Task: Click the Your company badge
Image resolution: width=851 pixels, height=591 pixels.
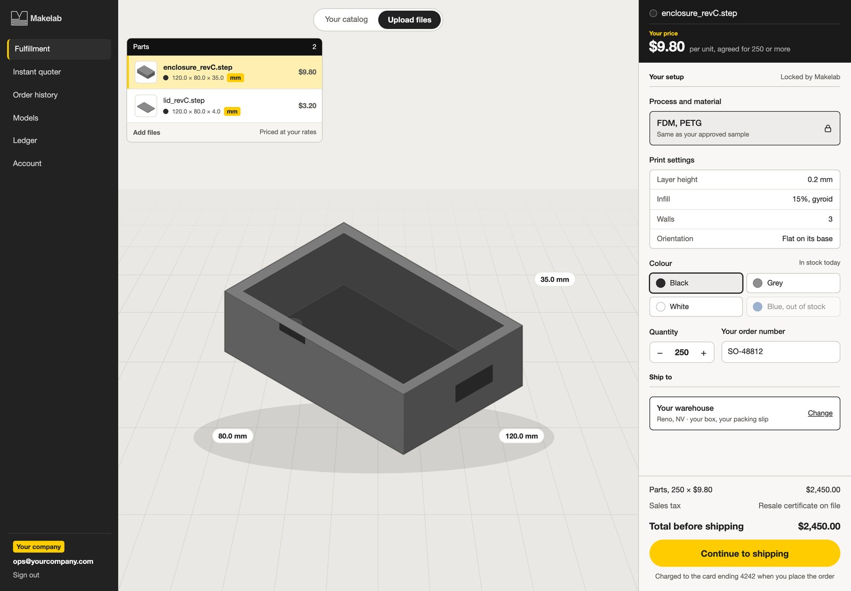Action: tap(38, 547)
